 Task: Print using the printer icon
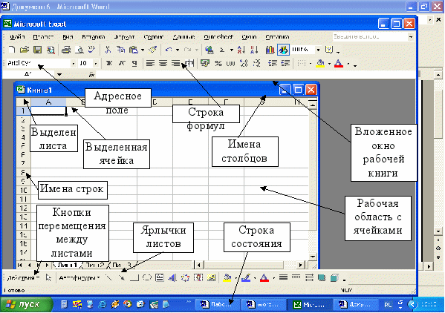[66, 50]
